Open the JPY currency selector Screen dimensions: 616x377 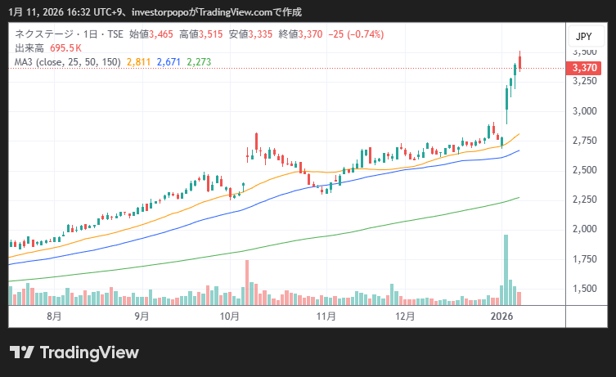point(584,36)
